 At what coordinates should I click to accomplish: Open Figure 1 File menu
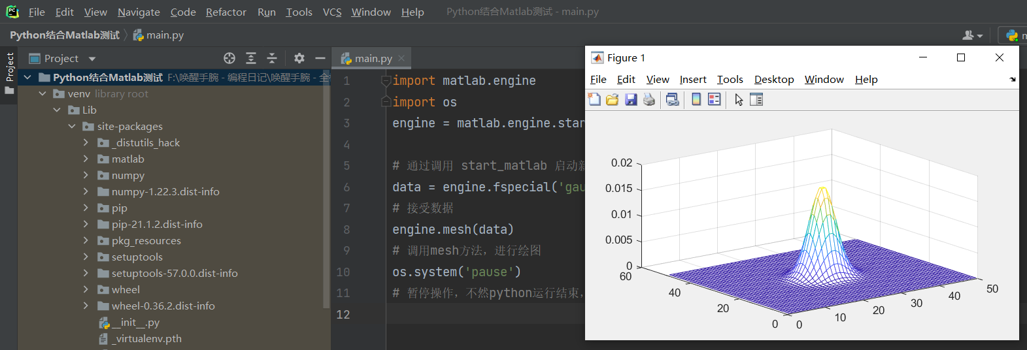(598, 79)
